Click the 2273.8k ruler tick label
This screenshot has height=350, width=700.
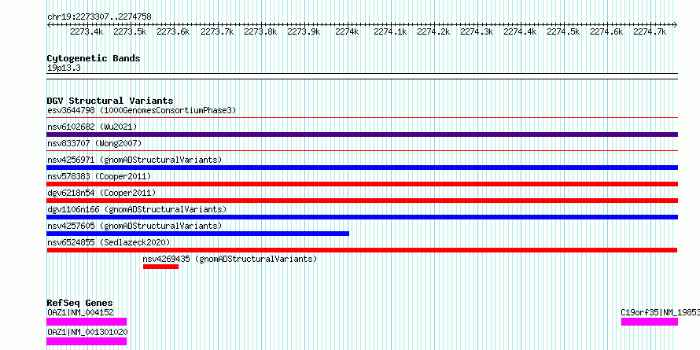260,32
